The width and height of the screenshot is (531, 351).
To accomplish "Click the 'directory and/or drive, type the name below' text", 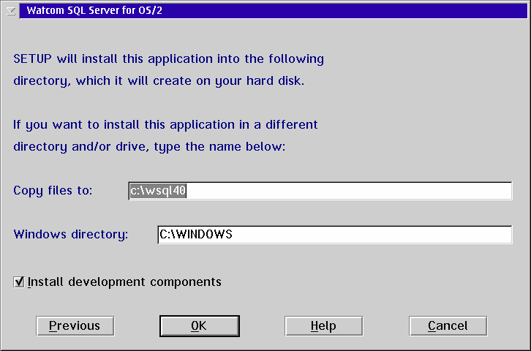I will [149, 147].
